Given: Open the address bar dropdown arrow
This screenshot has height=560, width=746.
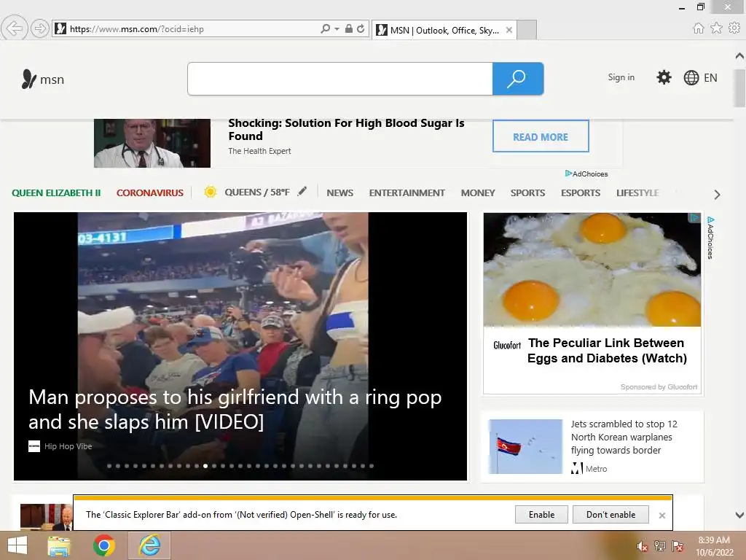Looking at the screenshot, I should coord(337,28).
